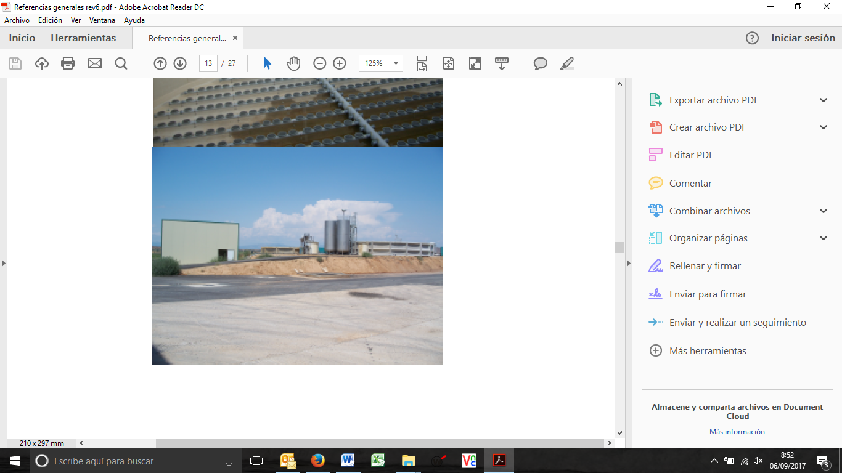The height and width of the screenshot is (473, 842).
Task: Click the email envelope icon in toolbar
Action: [x=94, y=63]
